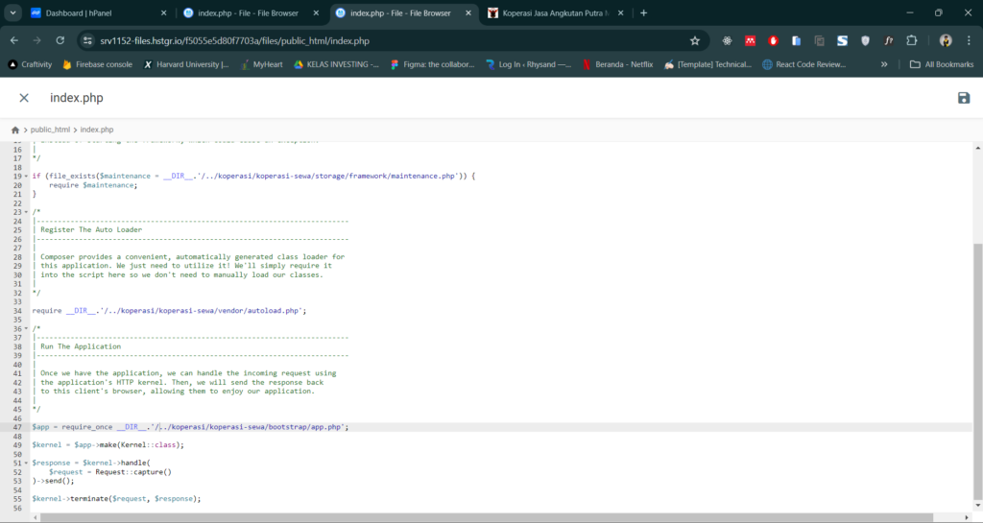This screenshot has height=523, width=983.
Task: Collapse comment fold arrow at line 36
Action: pyautogui.click(x=26, y=329)
